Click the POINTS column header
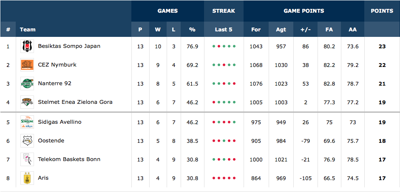400x192 pixels. 382,11
